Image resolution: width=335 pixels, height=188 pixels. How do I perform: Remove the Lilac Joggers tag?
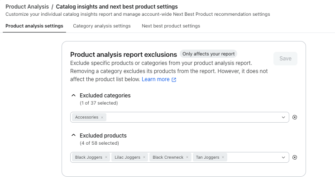[144, 157]
